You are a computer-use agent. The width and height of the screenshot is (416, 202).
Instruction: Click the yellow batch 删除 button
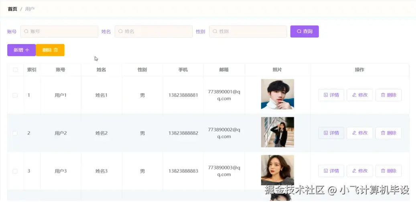coord(50,50)
